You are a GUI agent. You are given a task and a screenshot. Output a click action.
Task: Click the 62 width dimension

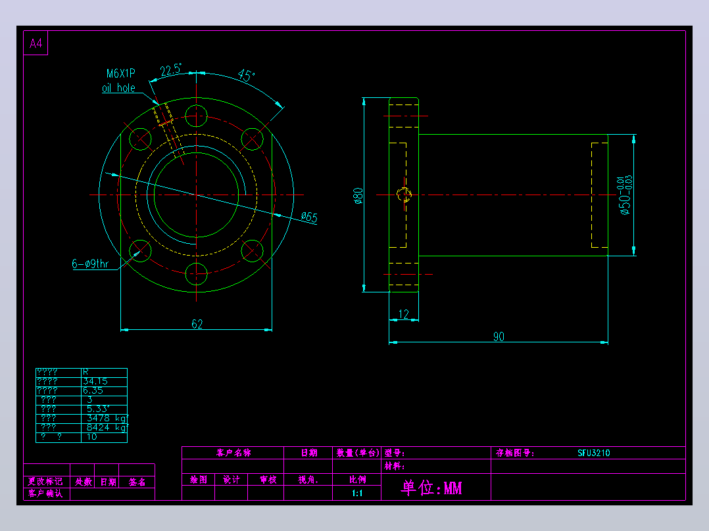coord(197,323)
